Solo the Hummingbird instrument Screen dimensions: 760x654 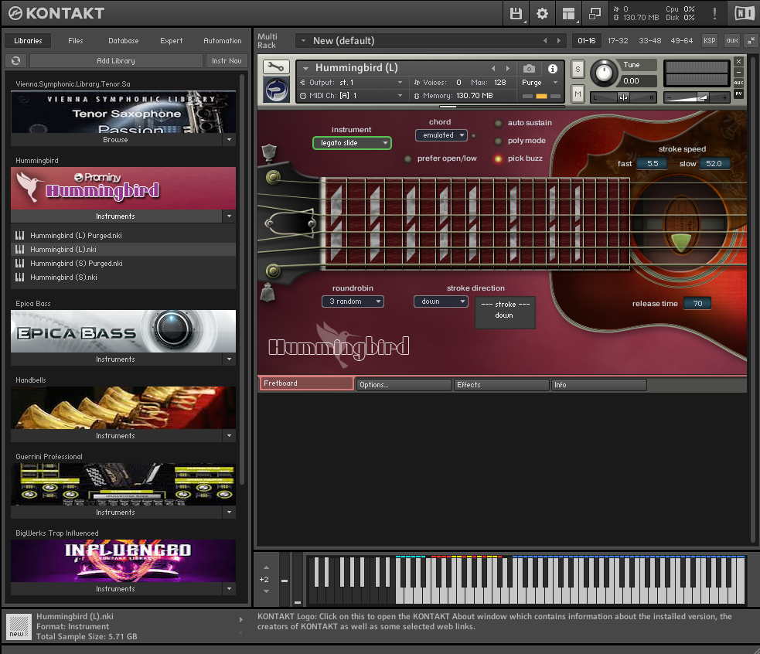pyautogui.click(x=578, y=70)
